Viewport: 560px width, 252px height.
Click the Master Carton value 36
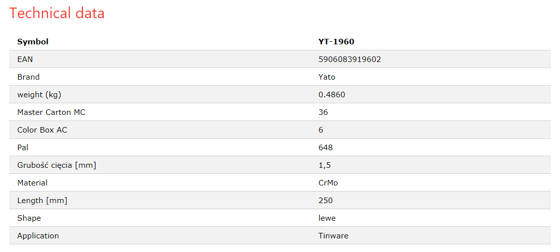click(x=323, y=112)
